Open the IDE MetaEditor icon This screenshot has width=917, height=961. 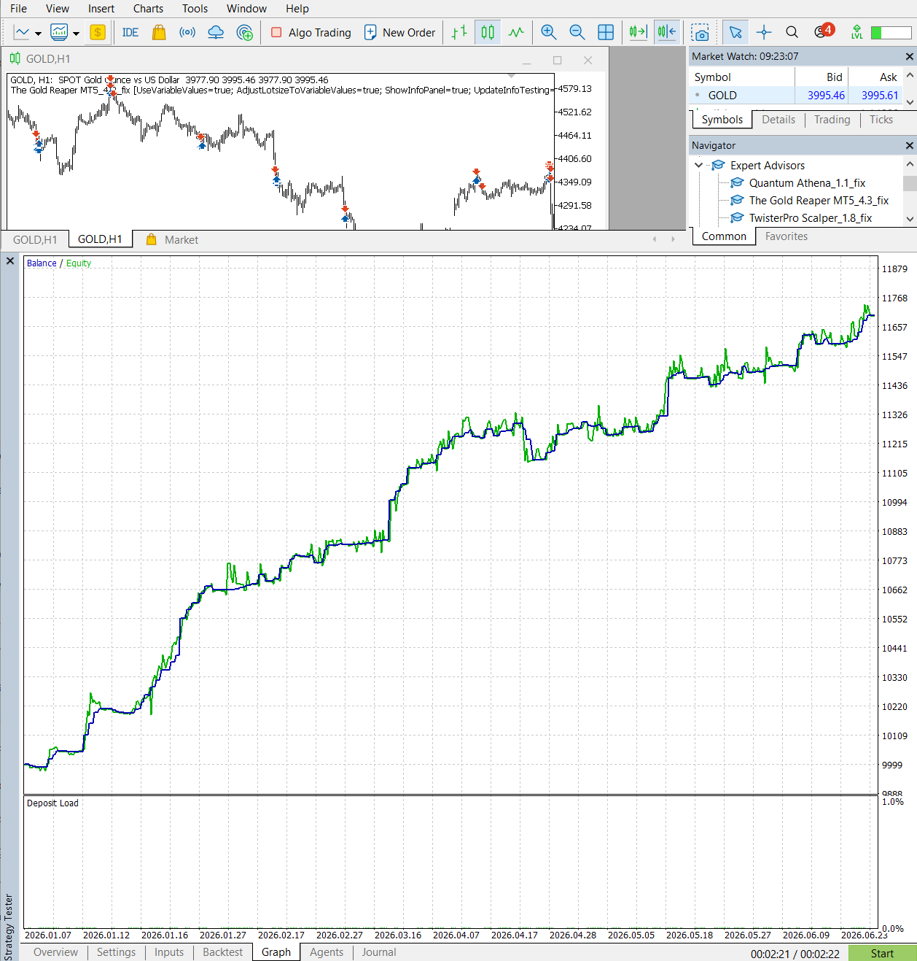130,32
